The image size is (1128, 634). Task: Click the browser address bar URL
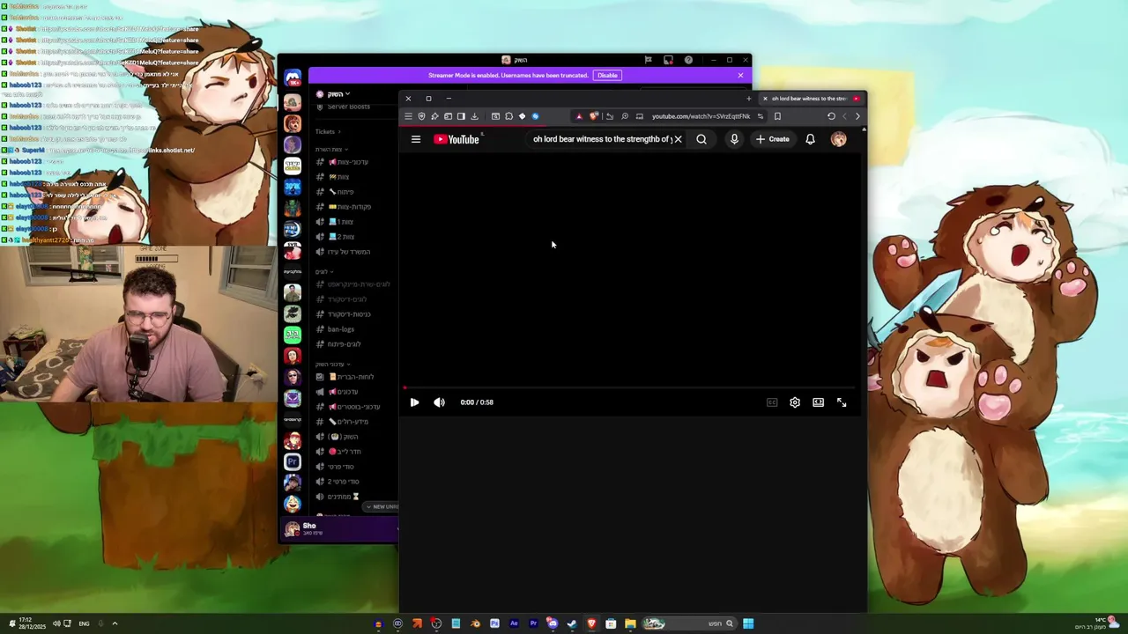click(x=701, y=116)
